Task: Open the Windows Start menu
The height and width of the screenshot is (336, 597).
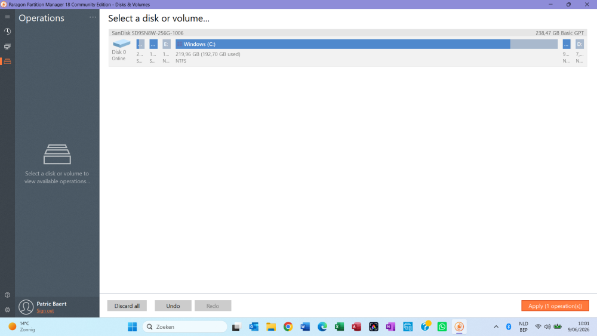Action: pos(132,326)
